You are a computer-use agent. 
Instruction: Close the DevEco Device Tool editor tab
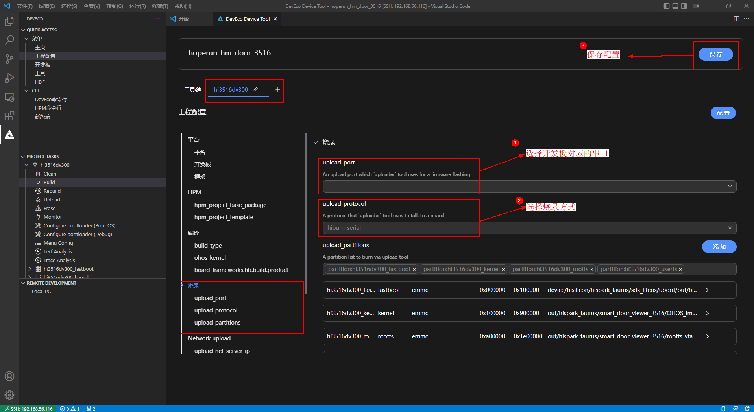coord(275,19)
